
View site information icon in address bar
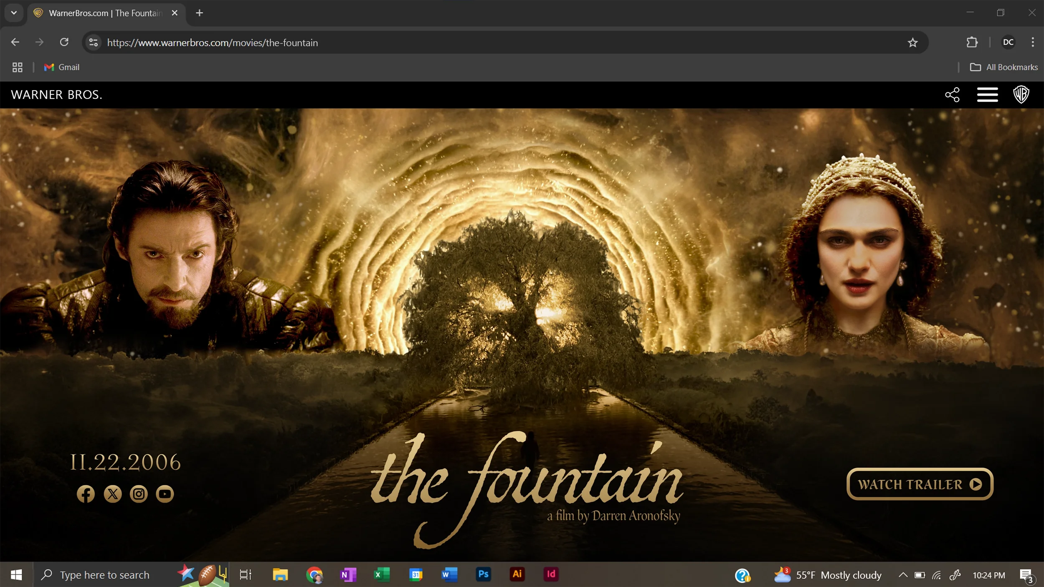(x=94, y=43)
